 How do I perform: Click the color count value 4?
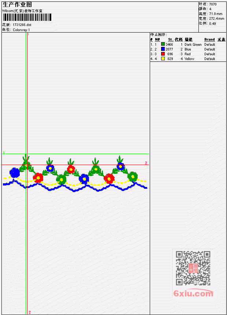click(210, 9)
